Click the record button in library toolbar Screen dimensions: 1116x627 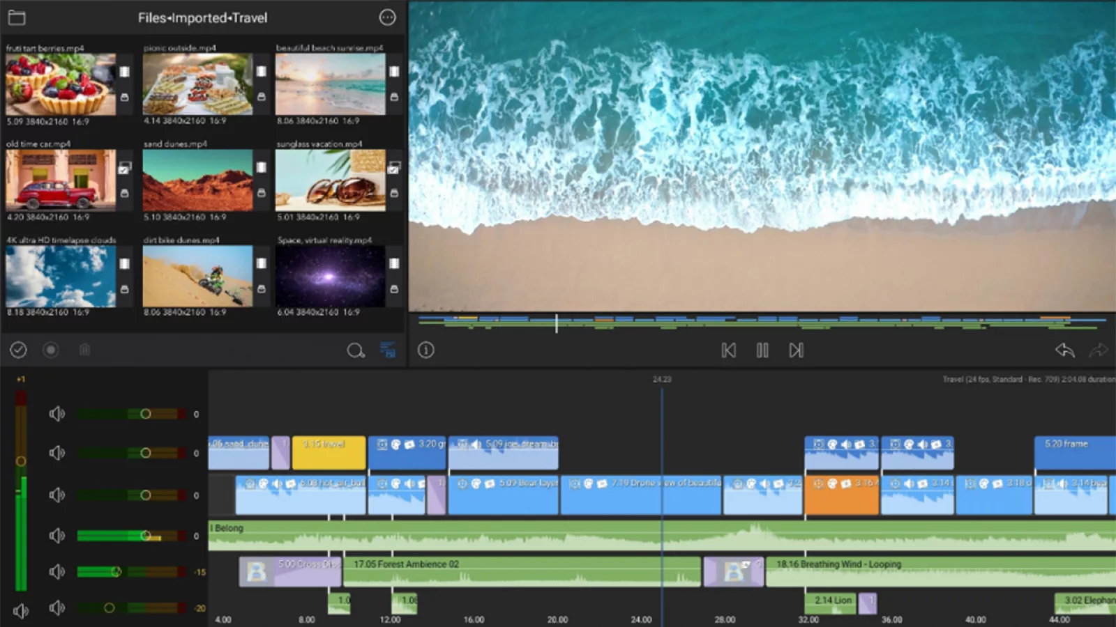[51, 350]
